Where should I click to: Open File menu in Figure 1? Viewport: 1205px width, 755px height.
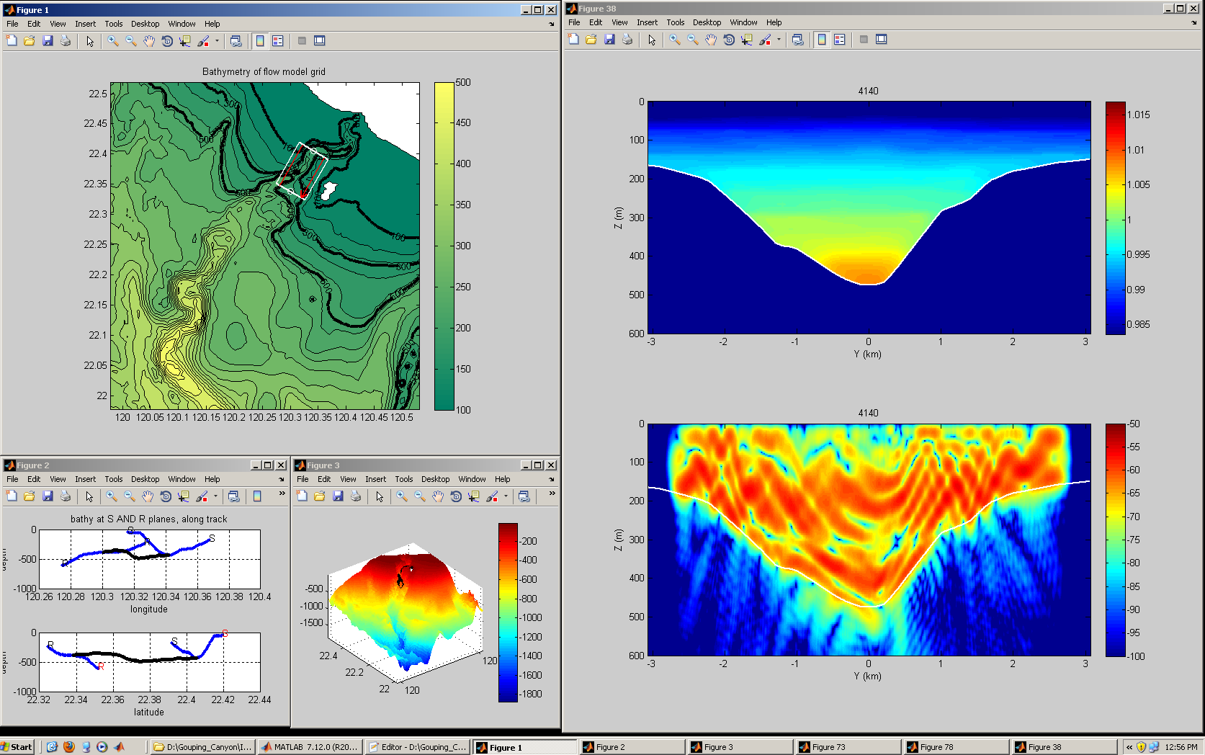12,24
